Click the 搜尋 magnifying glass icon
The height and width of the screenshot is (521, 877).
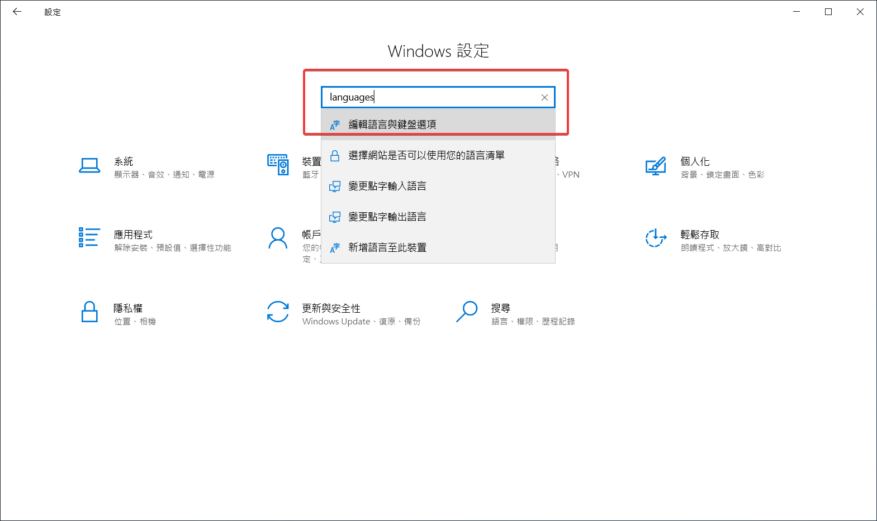click(467, 312)
